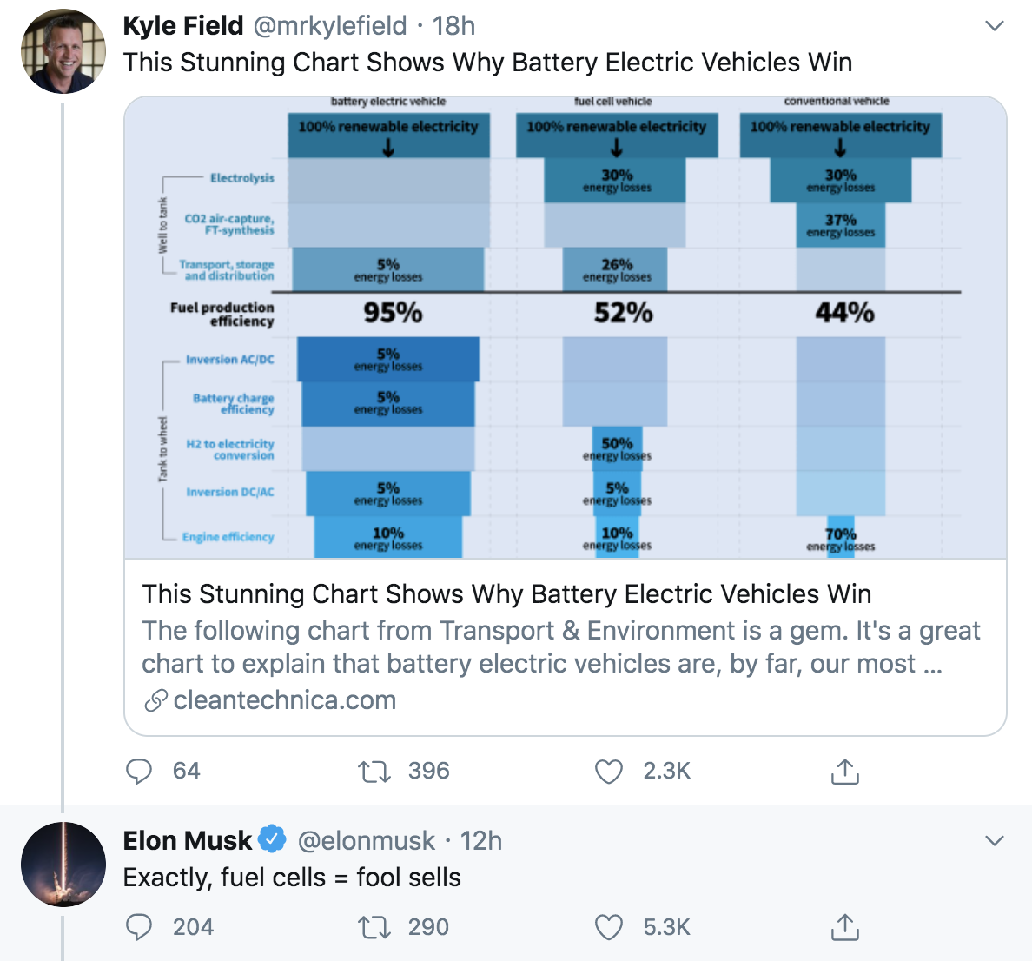The height and width of the screenshot is (961, 1032).
Task: Open the article card headline text
Action: click(506, 593)
